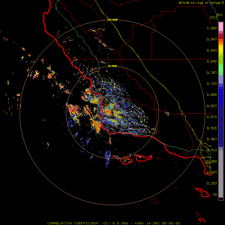
Task: Select the 0.520 scale value
Action: pyautogui.click(x=212, y=128)
